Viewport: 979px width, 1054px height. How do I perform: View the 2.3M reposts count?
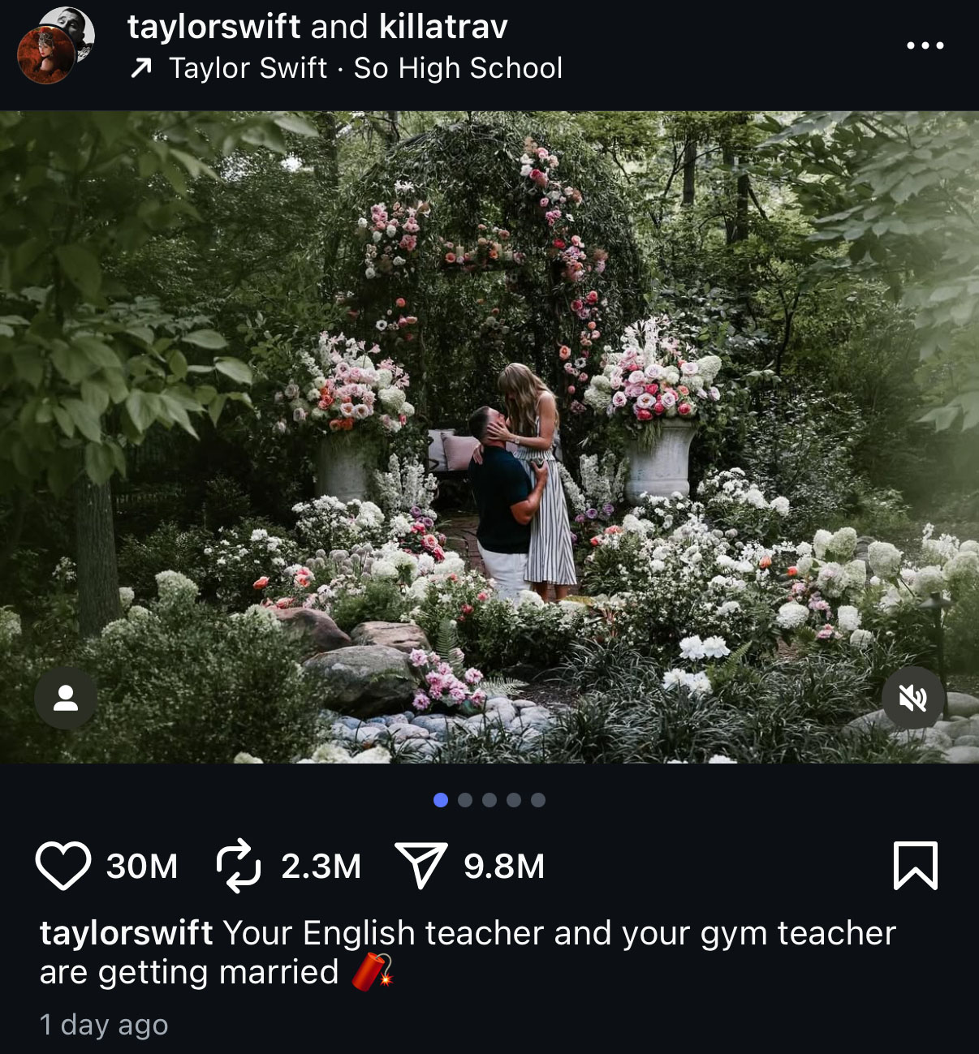pyautogui.click(x=321, y=867)
